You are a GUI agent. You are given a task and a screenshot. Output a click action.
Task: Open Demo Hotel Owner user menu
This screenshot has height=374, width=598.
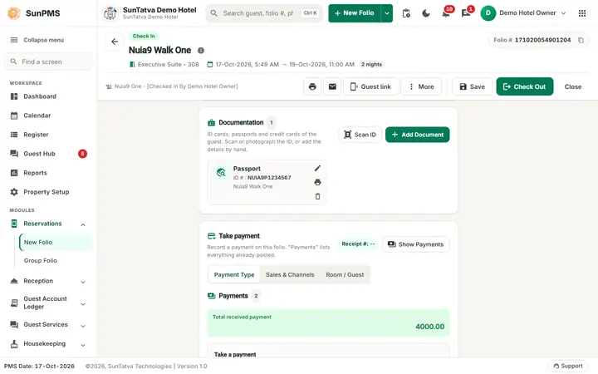coord(523,13)
